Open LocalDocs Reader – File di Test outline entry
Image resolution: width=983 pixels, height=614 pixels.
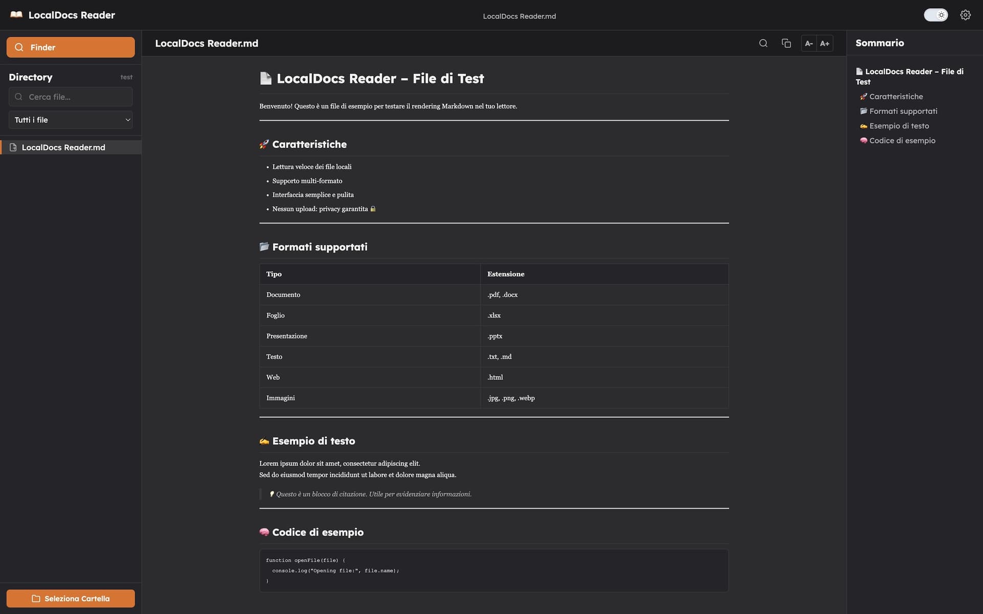tap(910, 77)
